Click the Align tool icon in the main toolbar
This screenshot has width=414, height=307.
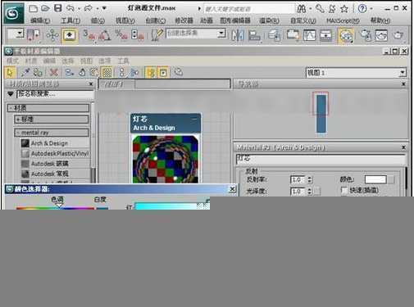(x=254, y=35)
